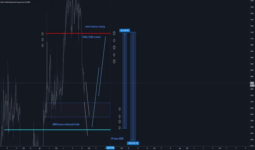Image resolution: width=255 pixels, height=150 pixels.
Task: Click the highlighted date label on the time axis
Action: click(x=110, y=148)
